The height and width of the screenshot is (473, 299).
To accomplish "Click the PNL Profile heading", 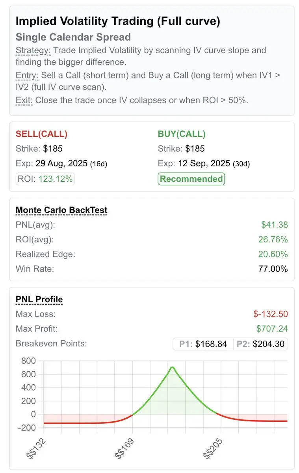I will (x=39, y=300).
